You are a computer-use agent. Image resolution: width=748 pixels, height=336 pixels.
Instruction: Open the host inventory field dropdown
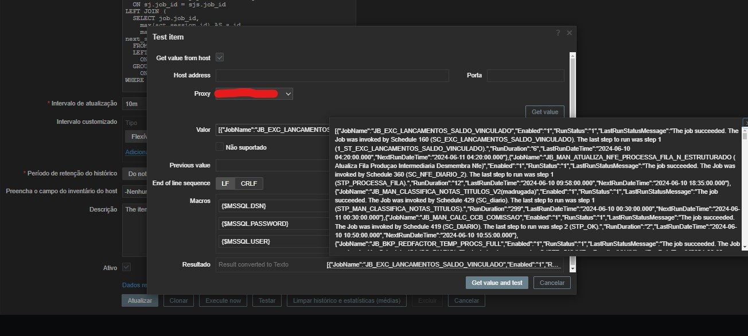coord(135,191)
